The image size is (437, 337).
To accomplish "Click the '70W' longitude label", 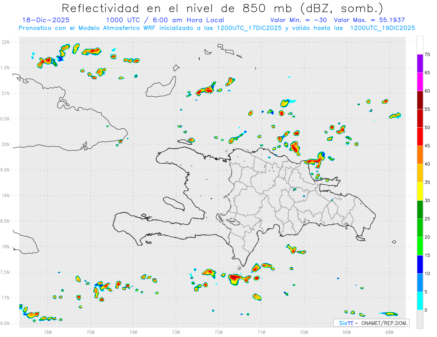I will pos(304,332).
